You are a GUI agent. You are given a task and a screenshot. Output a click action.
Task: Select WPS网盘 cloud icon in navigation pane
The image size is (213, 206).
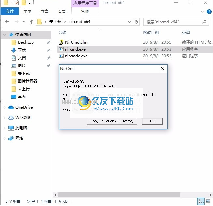tap(11, 118)
